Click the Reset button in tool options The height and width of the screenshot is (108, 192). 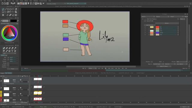coord(13,69)
